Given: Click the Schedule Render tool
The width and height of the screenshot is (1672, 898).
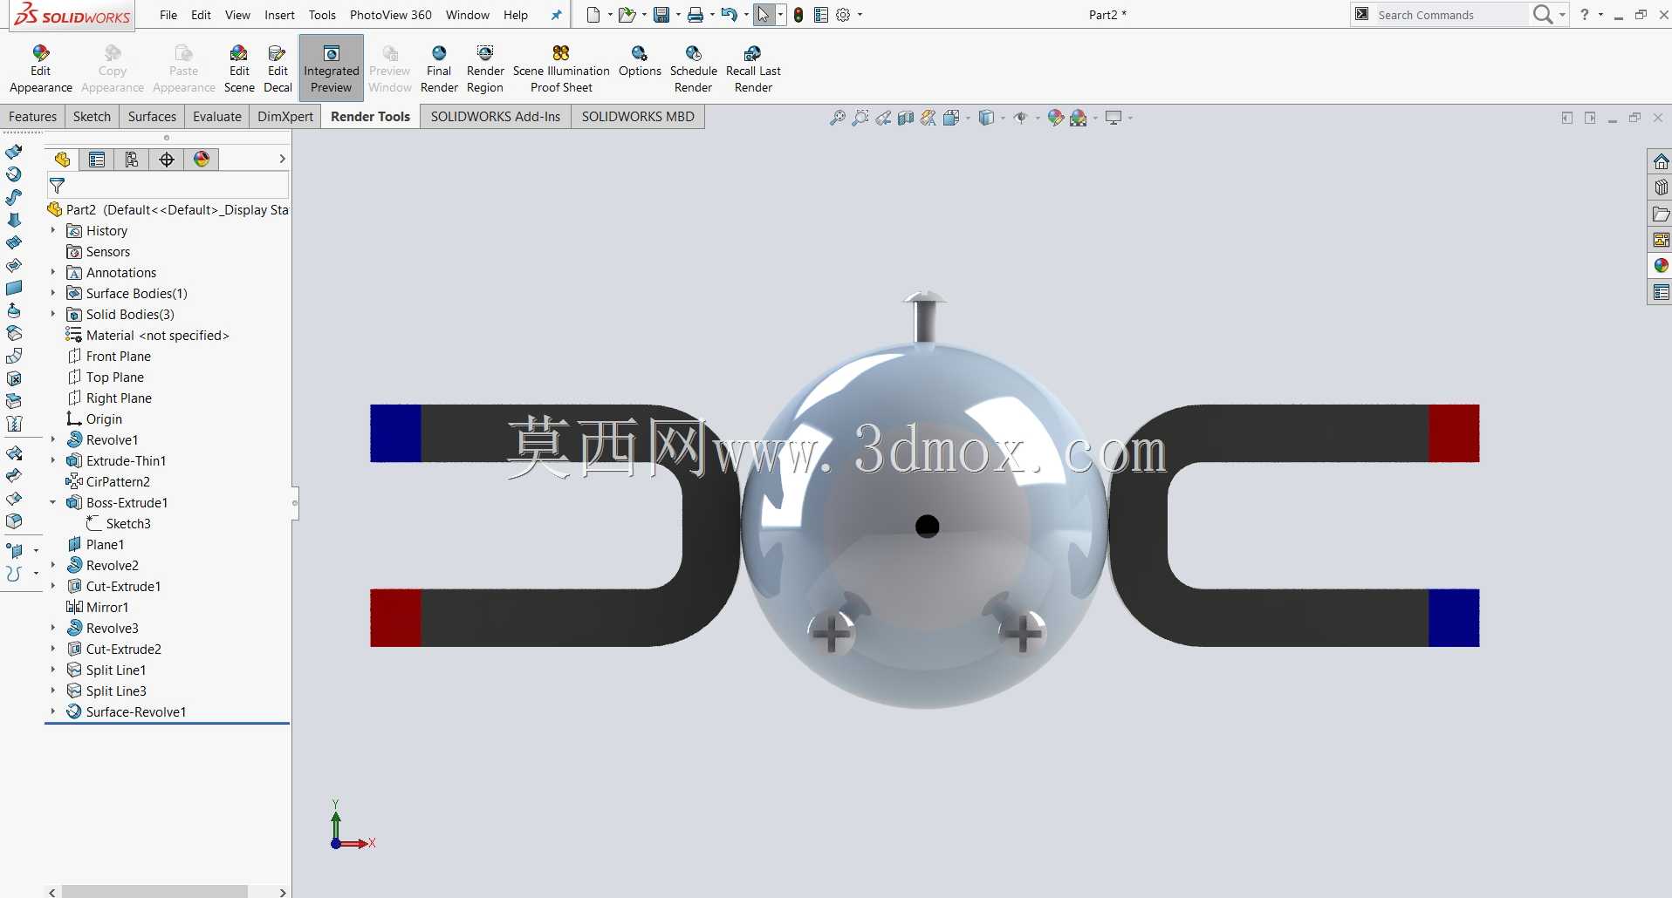Looking at the screenshot, I should tap(694, 69).
